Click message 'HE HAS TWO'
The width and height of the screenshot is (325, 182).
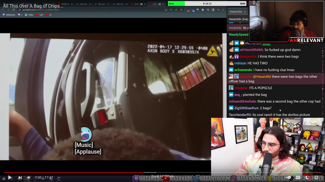click(x=257, y=63)
